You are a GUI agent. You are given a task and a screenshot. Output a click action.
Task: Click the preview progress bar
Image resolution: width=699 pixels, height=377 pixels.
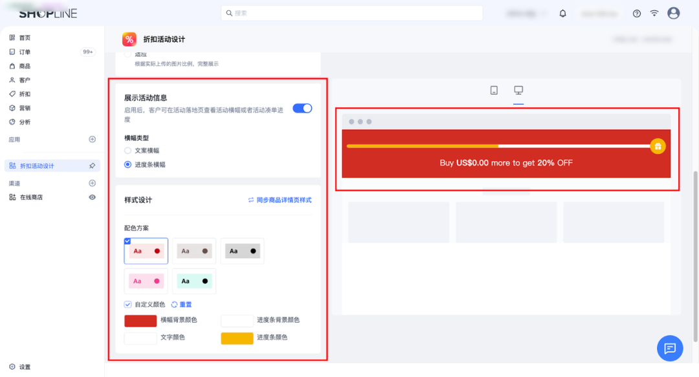tap(498, 146)
